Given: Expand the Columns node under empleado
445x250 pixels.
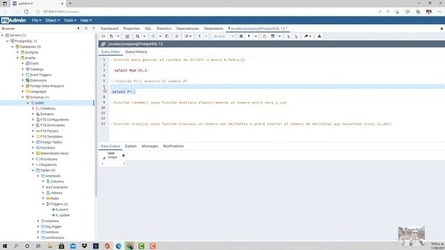Looking at the screenshot, I should (x=43, y=181).
